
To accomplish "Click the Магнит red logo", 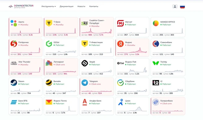I will [x=120, y=23].
